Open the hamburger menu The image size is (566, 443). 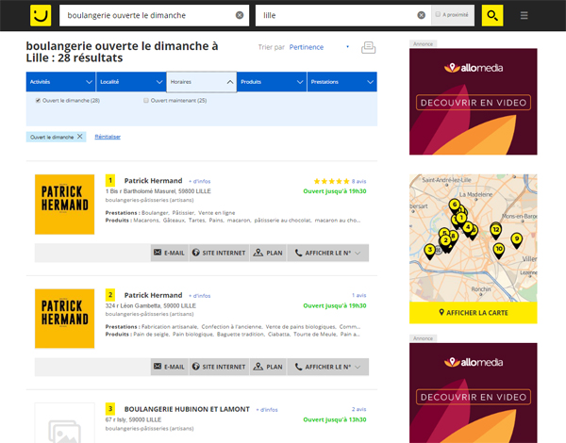click(524, 15)
